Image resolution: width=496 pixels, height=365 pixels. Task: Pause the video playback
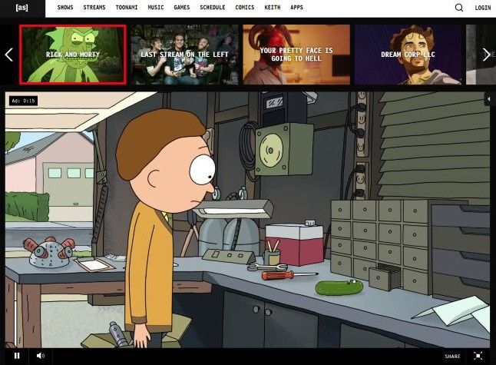tap(17, 356)
